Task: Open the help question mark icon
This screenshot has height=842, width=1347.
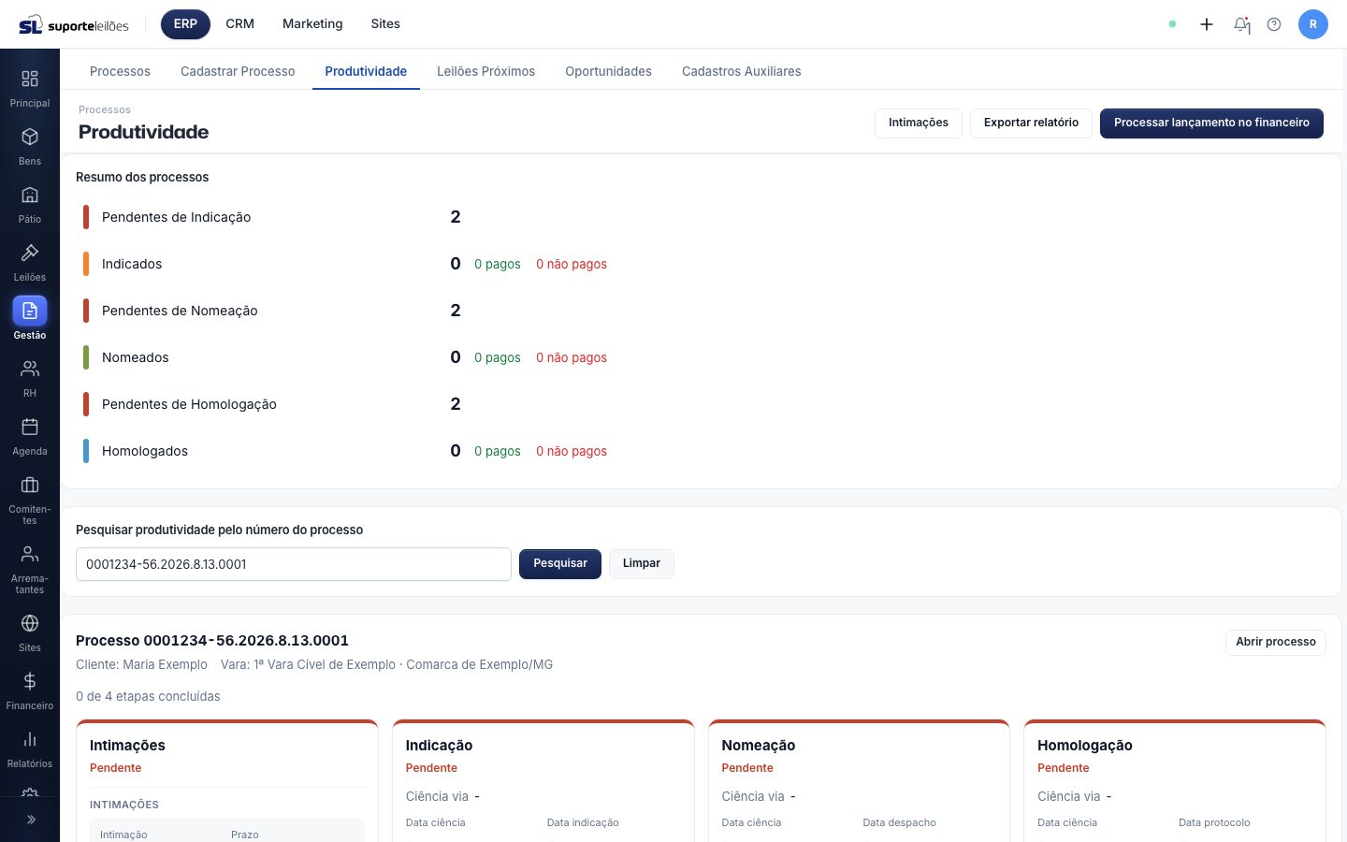Action: click(1274, 24)
